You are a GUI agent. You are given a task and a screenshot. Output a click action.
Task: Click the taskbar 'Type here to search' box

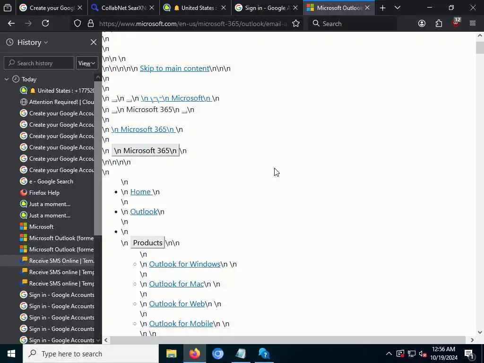pos(91,354)
